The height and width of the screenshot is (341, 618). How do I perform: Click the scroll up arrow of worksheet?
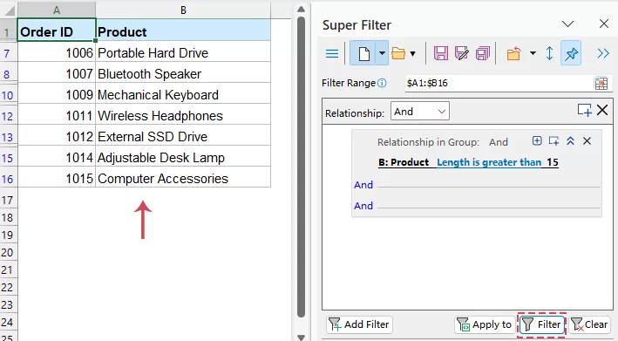[x=301, y=9]
